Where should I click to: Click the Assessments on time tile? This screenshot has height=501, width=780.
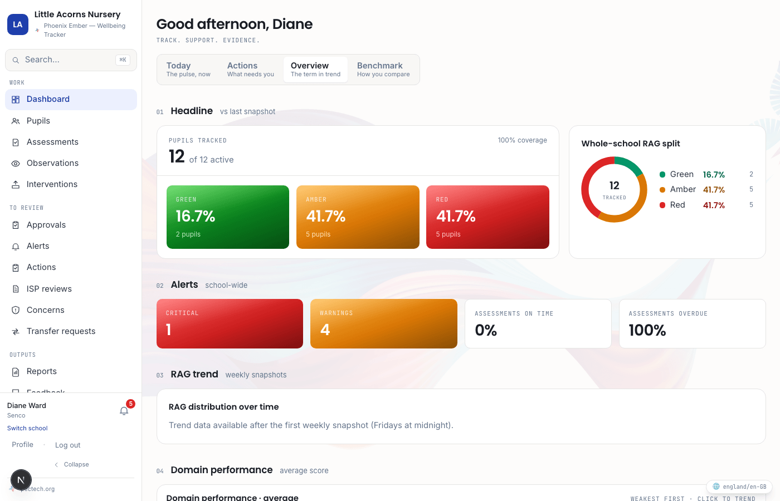(x=538, y=324)
